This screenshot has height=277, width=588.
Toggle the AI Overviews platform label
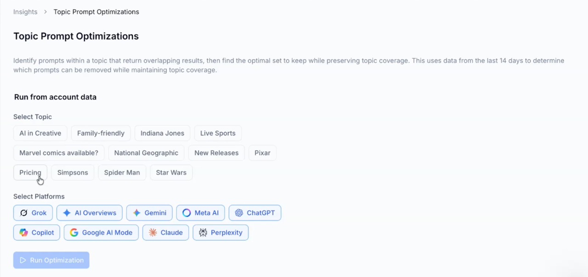tap(96, 213)
